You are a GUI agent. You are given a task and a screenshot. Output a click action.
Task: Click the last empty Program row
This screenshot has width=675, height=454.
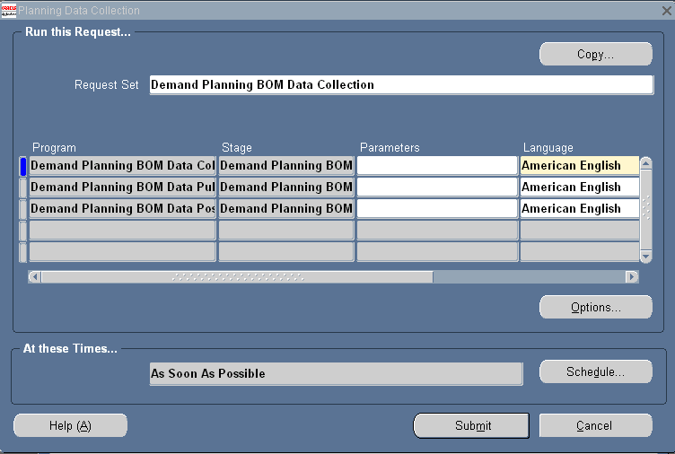[122, 252]
